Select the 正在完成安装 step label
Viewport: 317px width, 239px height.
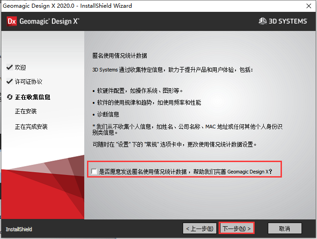pos(31,127)
